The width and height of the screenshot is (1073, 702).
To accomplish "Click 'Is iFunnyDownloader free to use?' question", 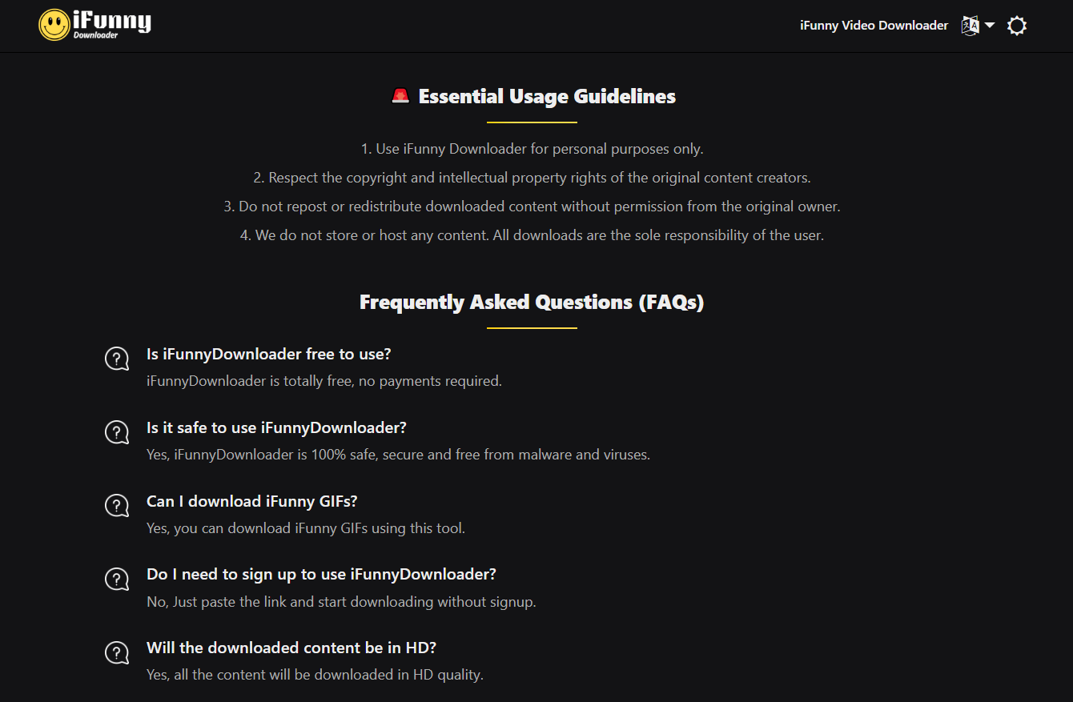I will (x=269, y=354).
